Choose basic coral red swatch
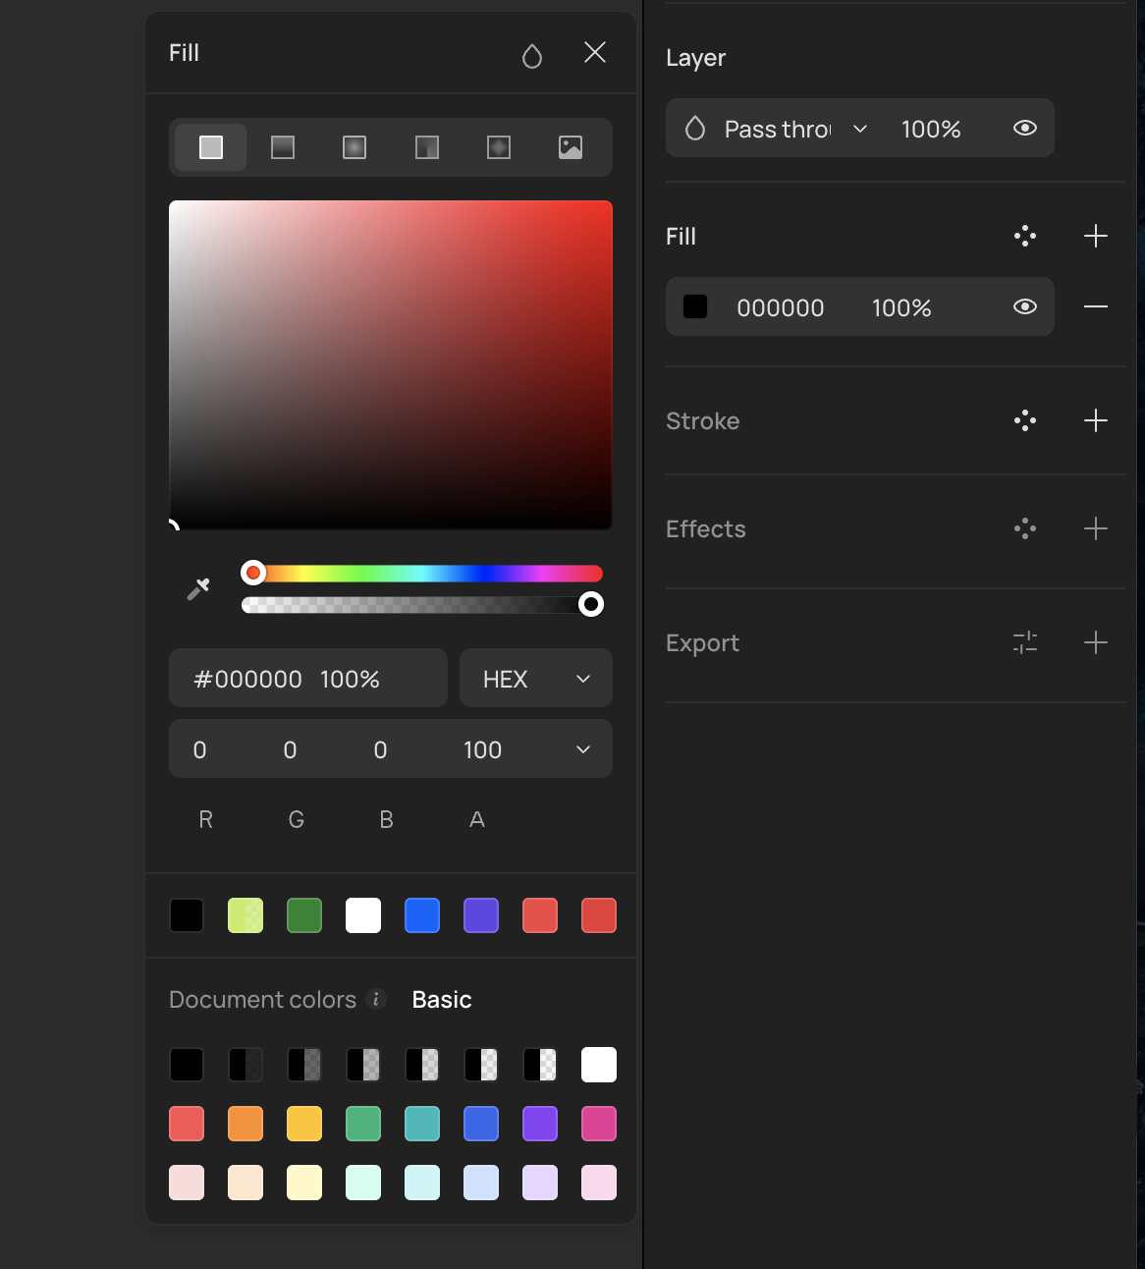This screenshot has height=1269, width=1145. pos(187,1124)
